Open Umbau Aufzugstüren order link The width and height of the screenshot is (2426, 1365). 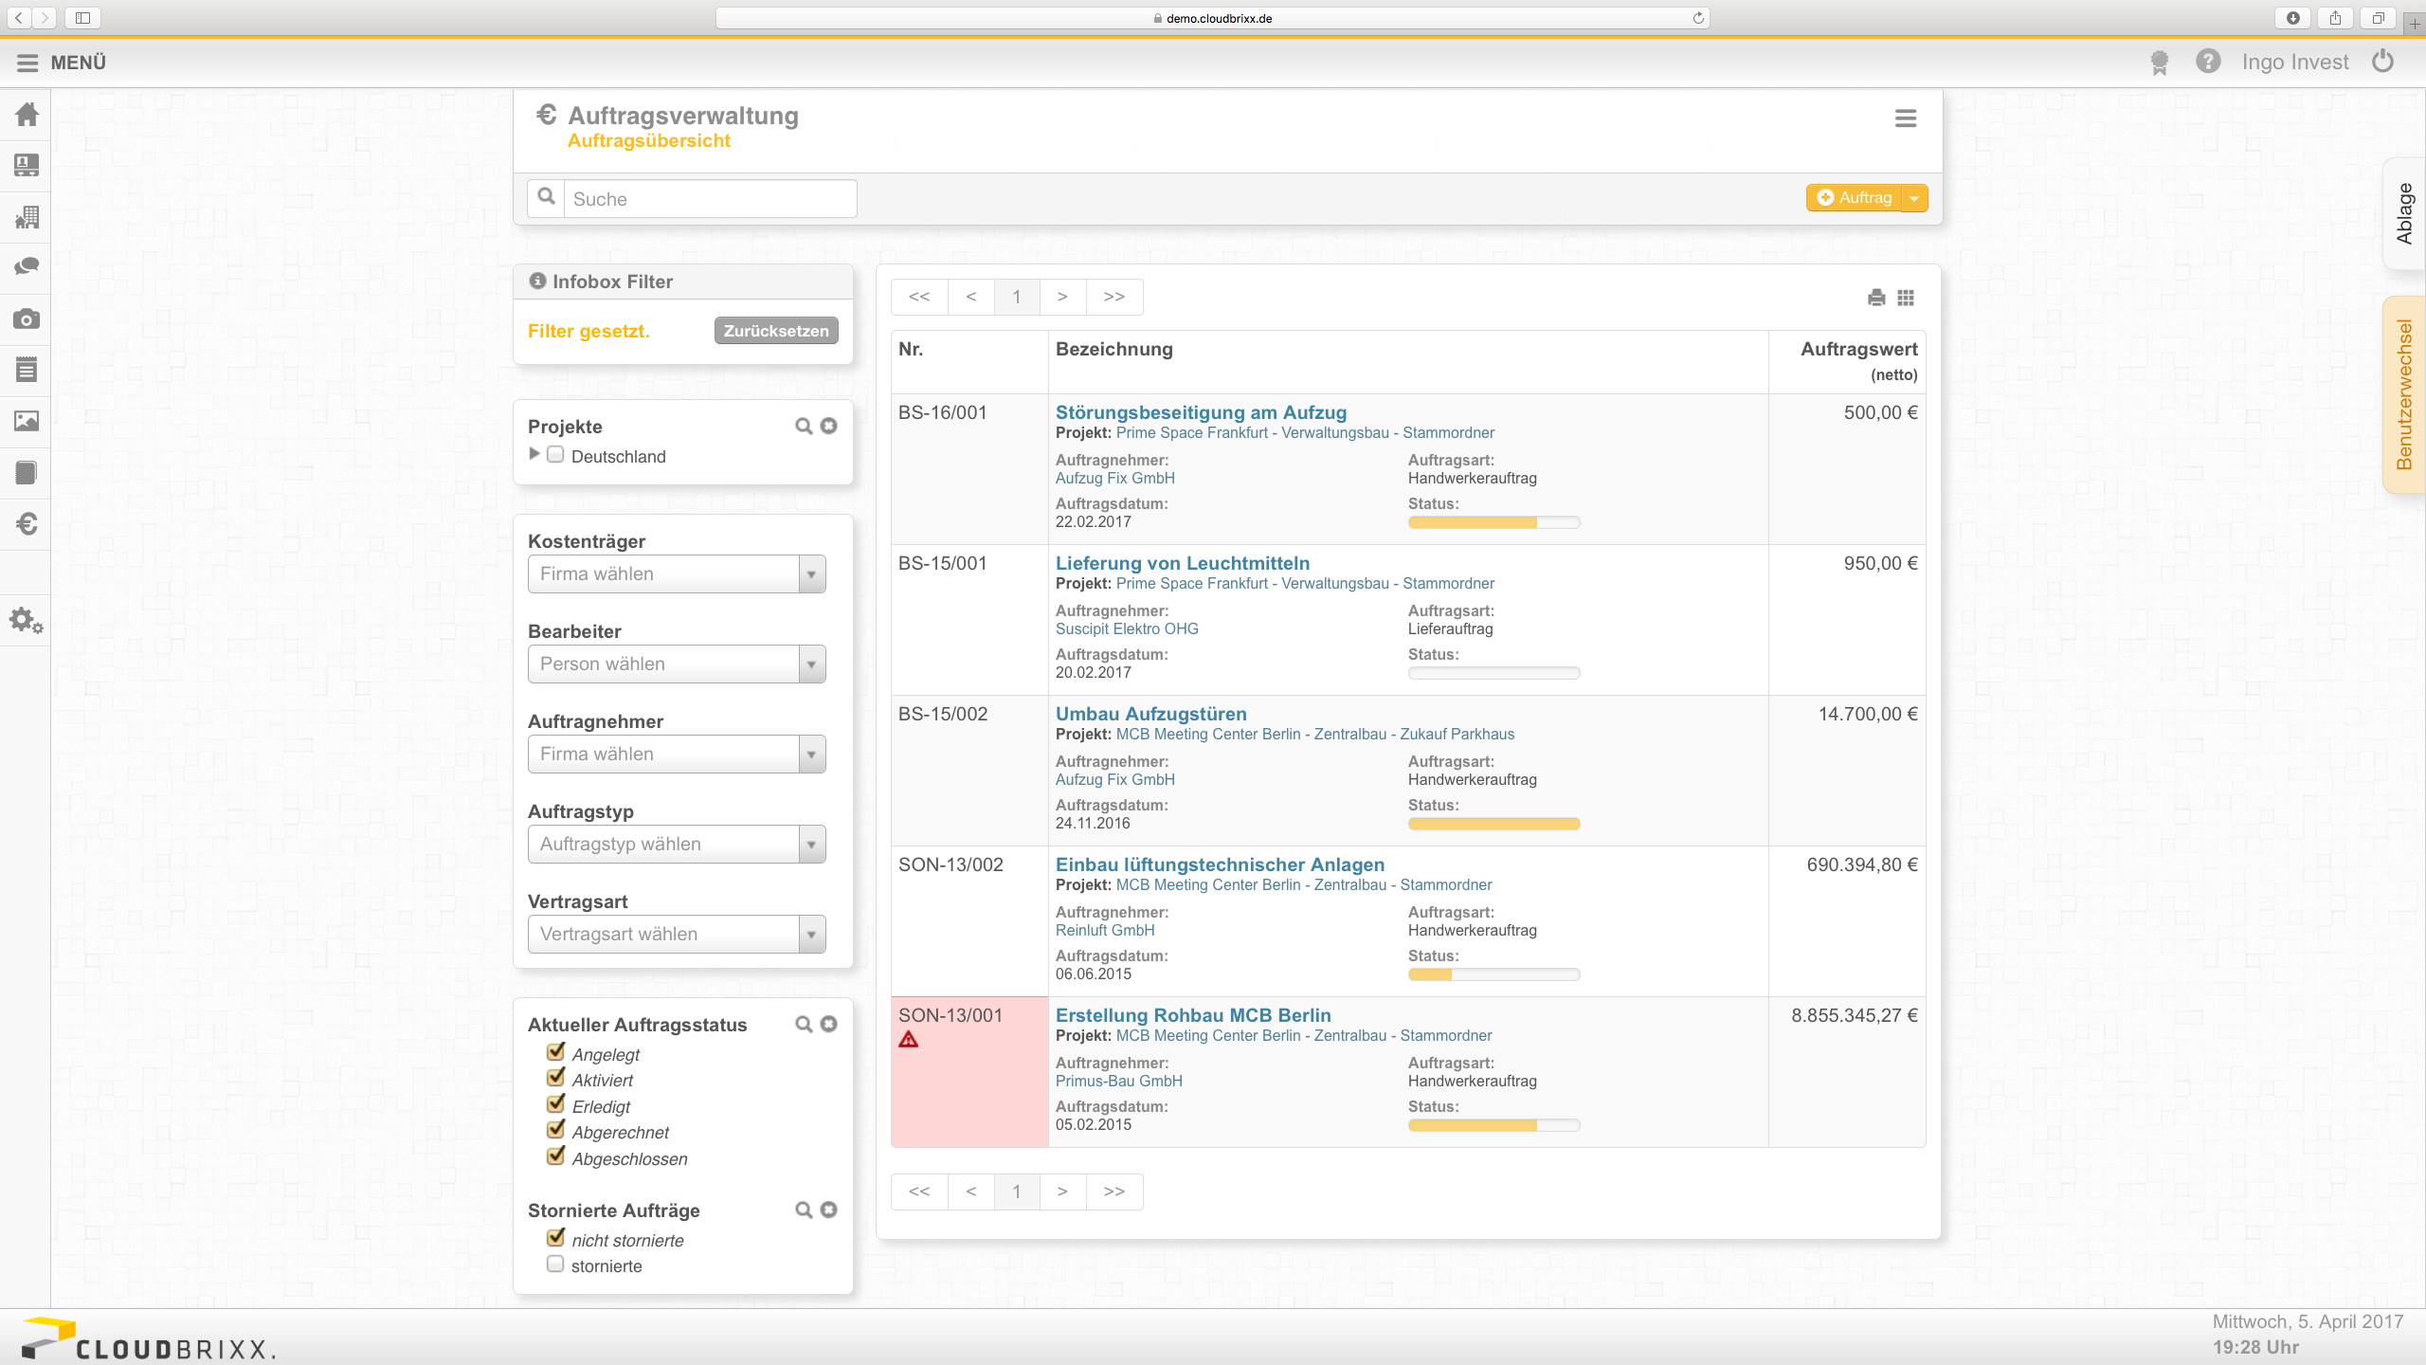1150,714
